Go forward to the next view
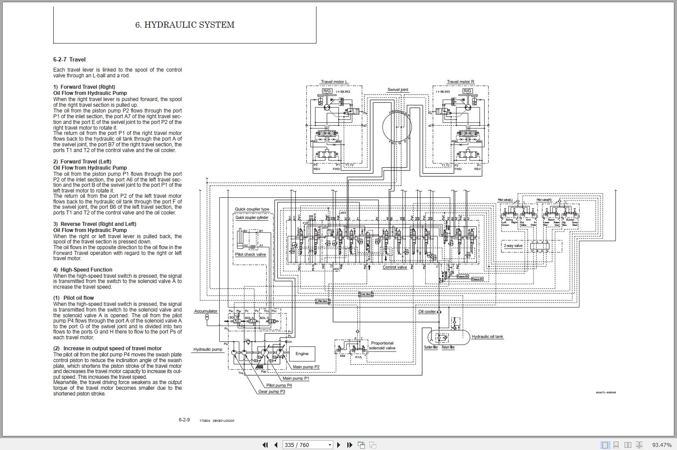This screenshot has height=450, width=677. click(x=373, y=445)
